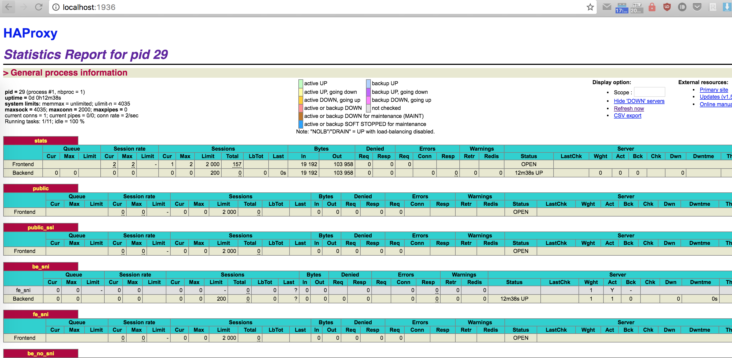The width and height of the screenshot is (732, 358).
Task: Open the fe_sni proxy section header
Action: [x=41, y=314]
